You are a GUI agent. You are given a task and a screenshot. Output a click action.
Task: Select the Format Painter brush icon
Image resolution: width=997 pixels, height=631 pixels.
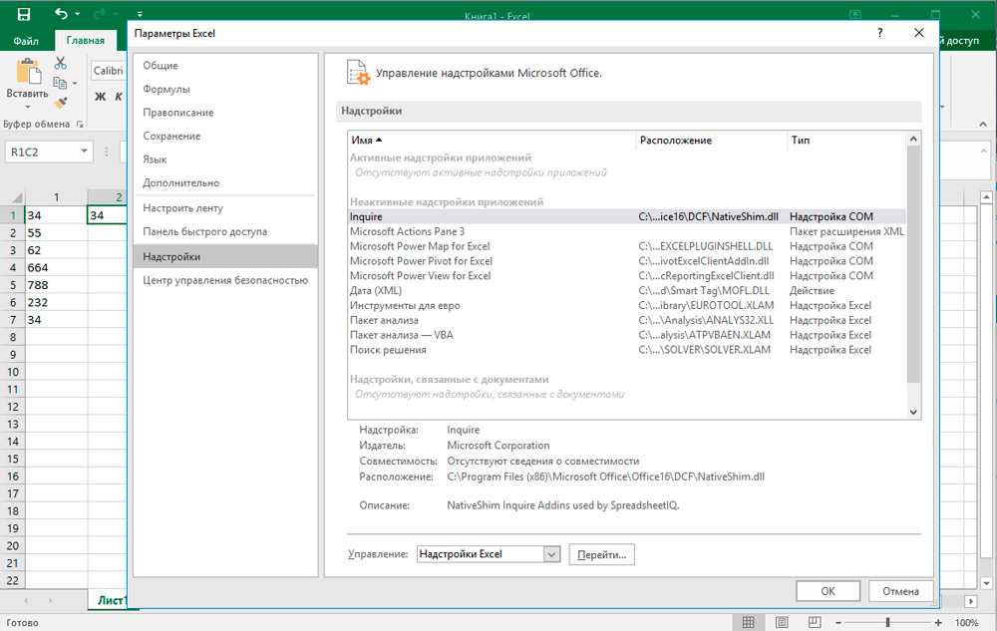(x=60, y=104)
